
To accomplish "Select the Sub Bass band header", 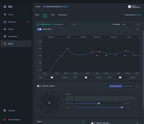I will [x=51, y=37].
